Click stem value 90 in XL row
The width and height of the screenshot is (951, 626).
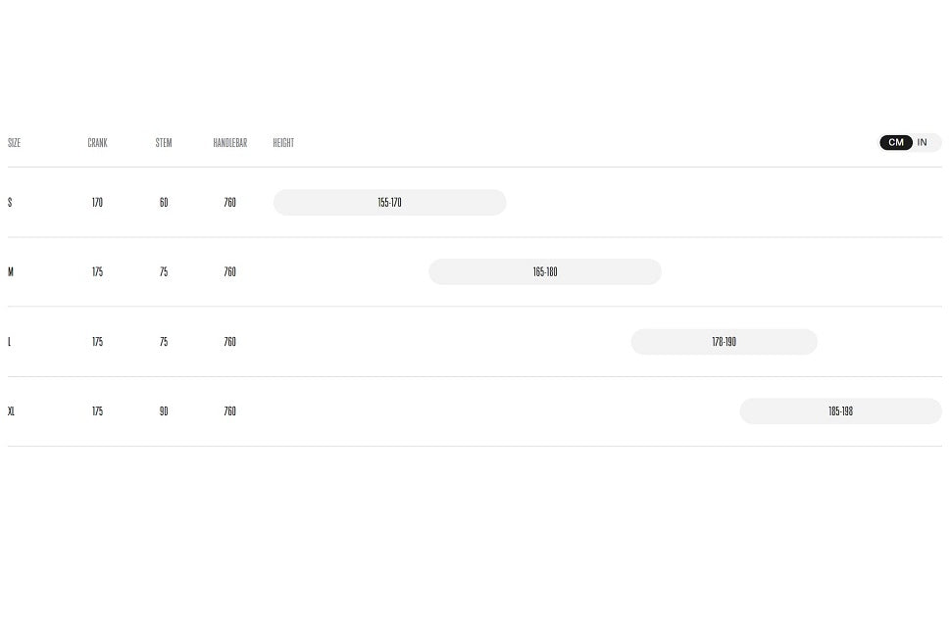164,411
